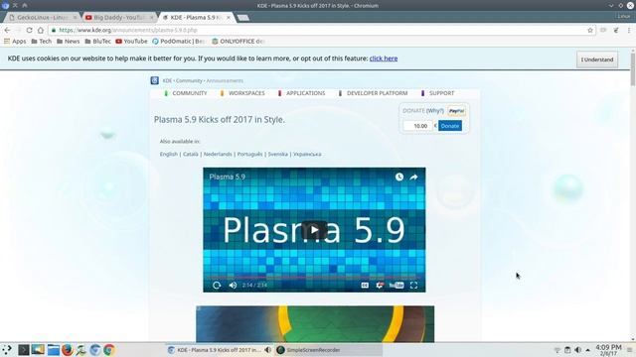Open the video on YouTube logo
The height and width of the screenshot is (357, 636).
coord(397,285)
